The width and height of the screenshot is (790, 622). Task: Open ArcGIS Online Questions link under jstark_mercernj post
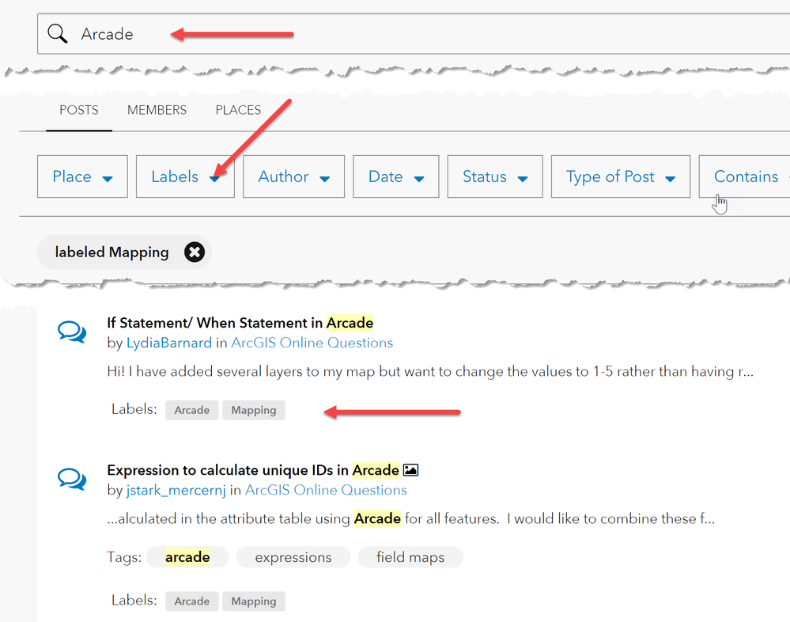[x=326, y=490]
